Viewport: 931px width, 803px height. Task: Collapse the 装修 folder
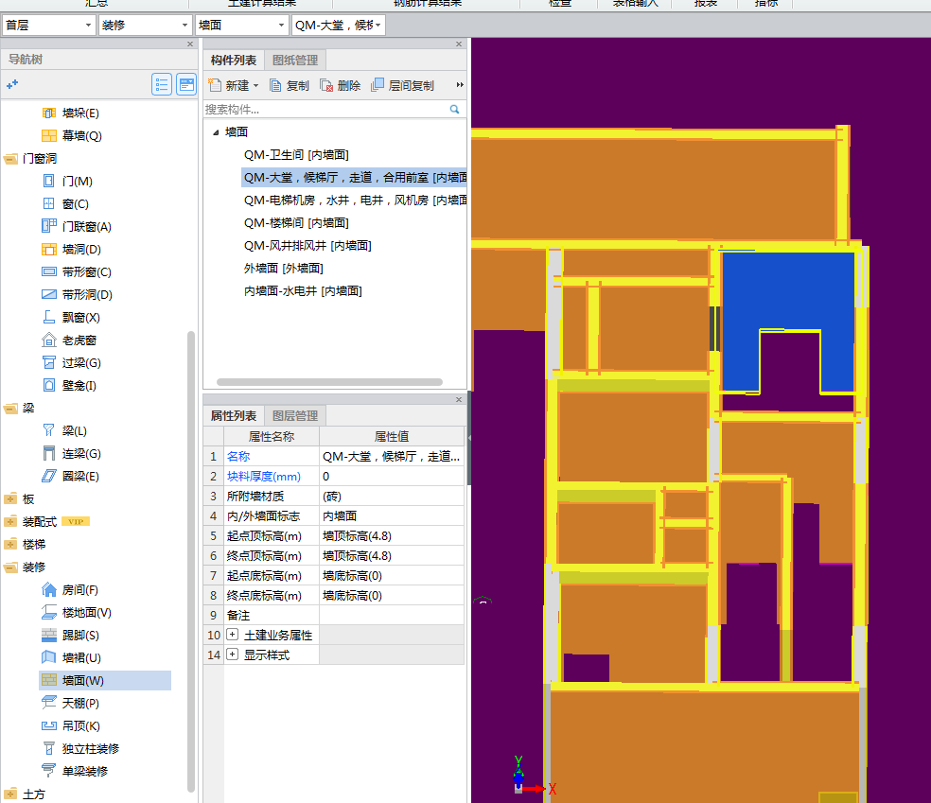click(x=10, y=567)
